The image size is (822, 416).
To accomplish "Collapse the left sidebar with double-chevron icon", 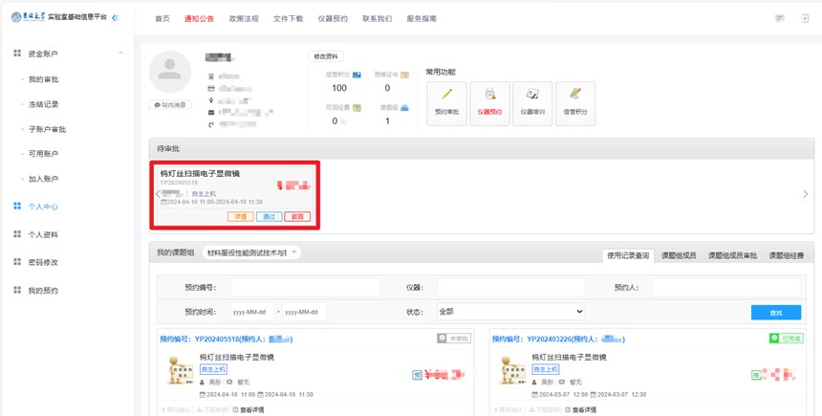I will tap(116, 18).
